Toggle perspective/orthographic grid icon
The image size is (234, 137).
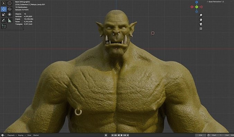pyautogui.click(x=201, y=28)
